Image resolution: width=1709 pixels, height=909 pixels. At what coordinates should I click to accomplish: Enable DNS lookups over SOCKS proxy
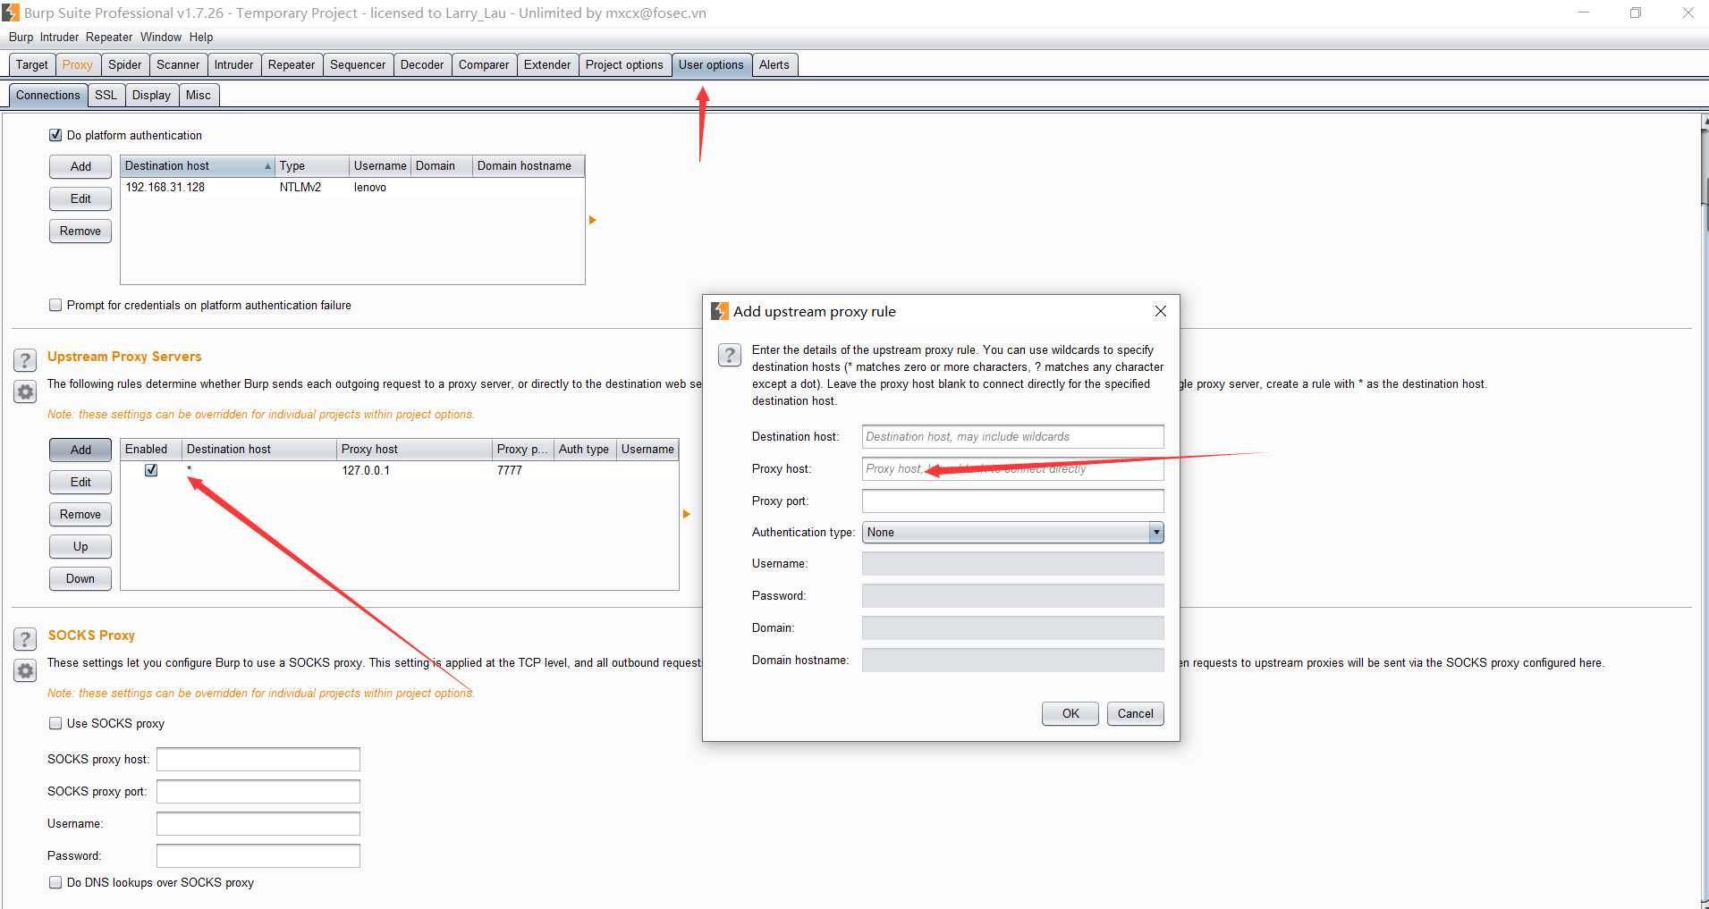[55, 882]
